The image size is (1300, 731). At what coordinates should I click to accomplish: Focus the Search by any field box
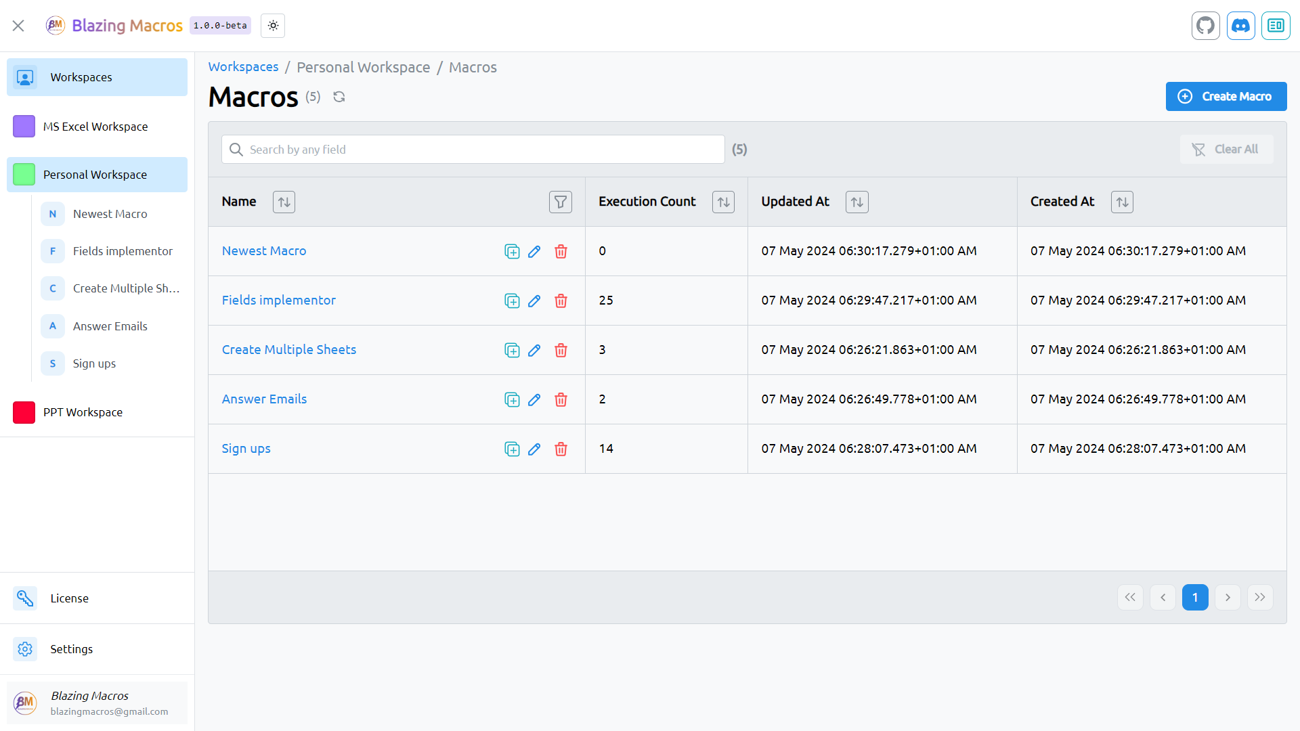pos(473,149)
